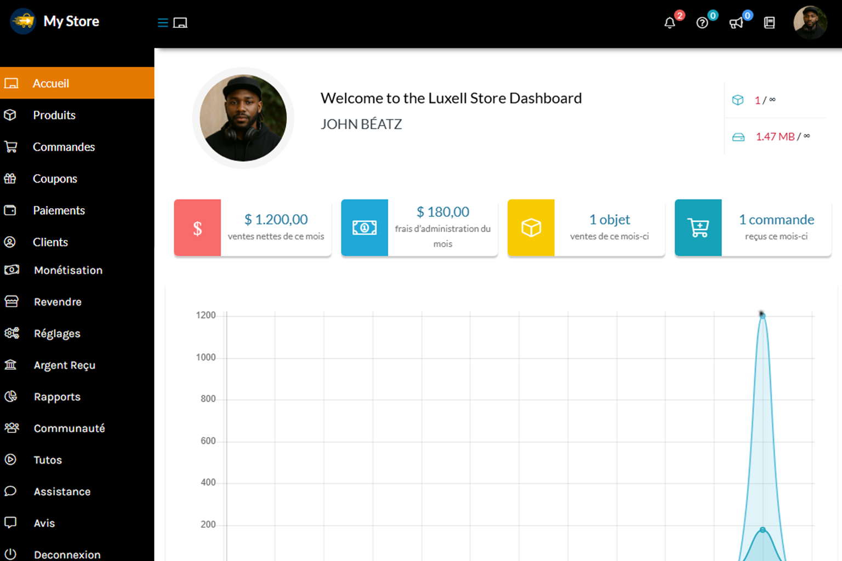842x561 pixels.
Task: Click the My Store logo
Action: pos(55,21)
